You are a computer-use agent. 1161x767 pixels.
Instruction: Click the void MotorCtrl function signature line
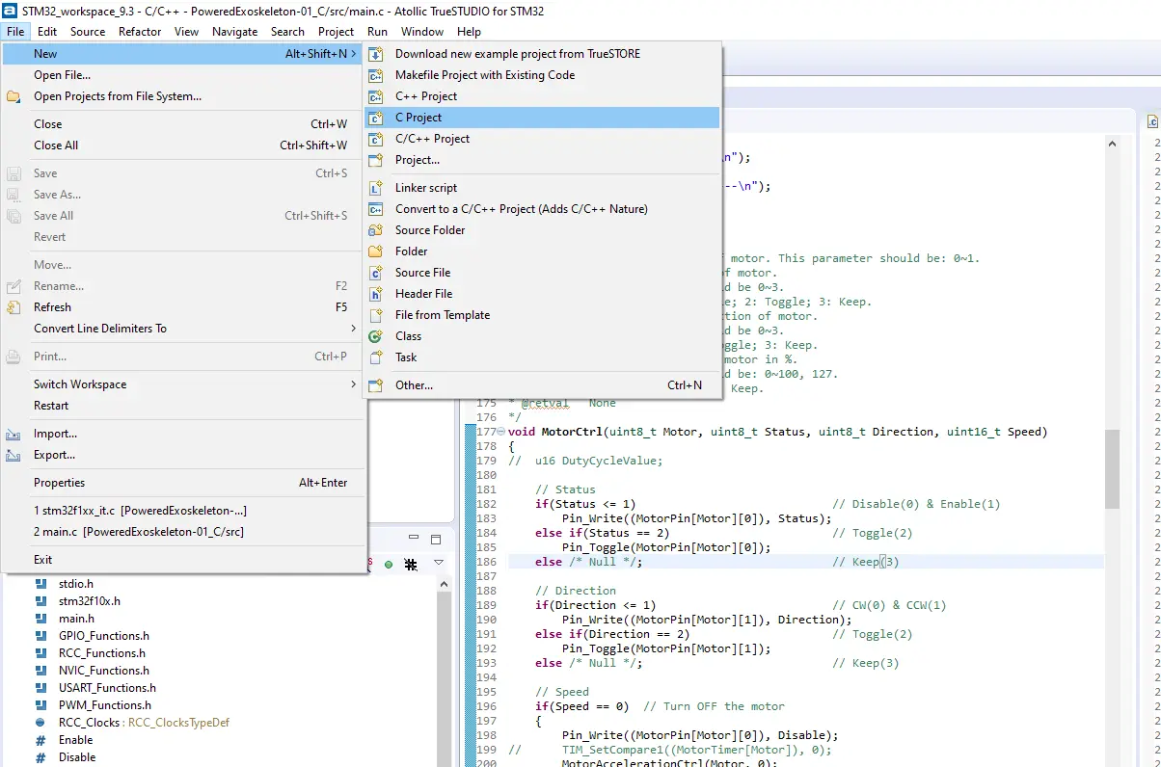777,432
